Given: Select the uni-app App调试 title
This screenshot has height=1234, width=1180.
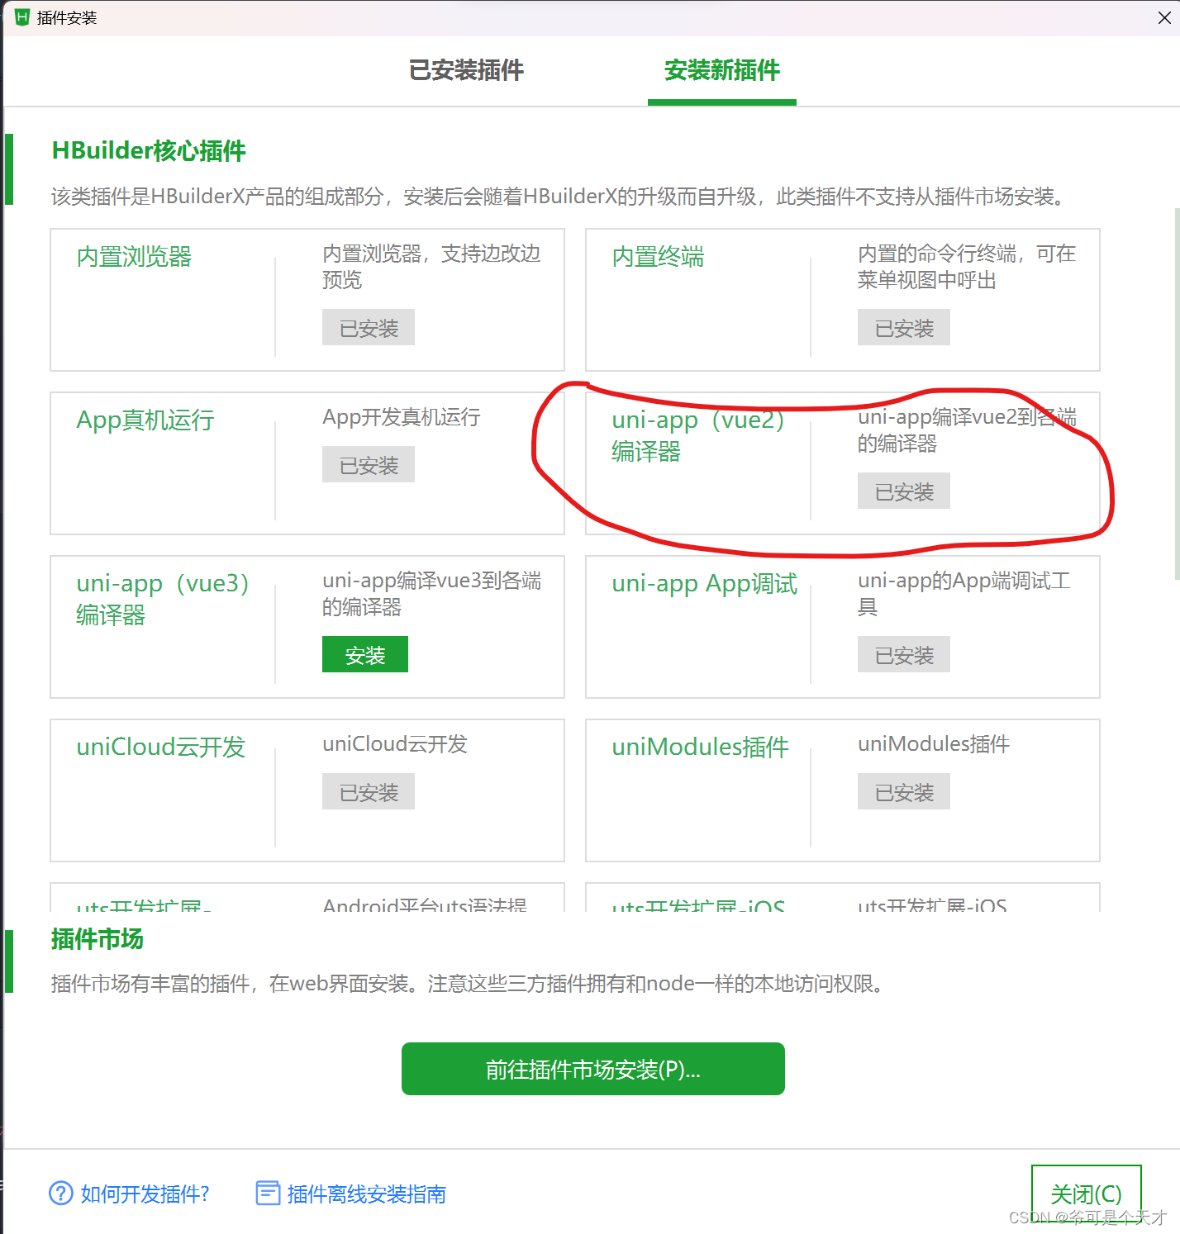Looking at the screenshot, I should (x=705, y=583).
